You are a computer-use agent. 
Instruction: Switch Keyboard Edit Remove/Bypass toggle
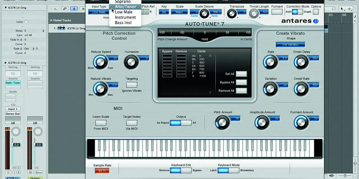click(181, 170)
